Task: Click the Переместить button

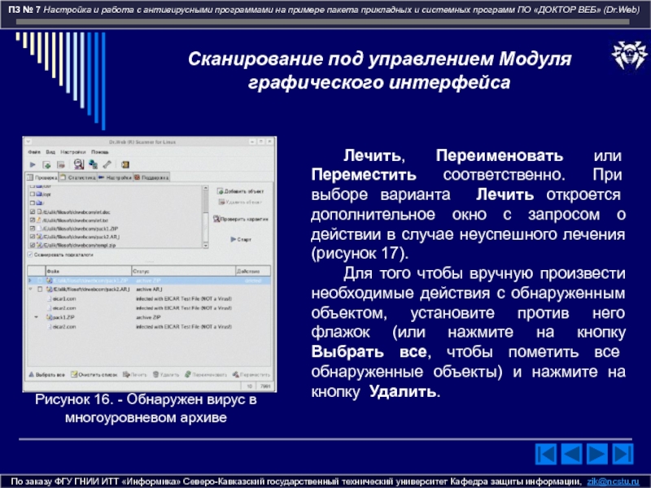Action: pos(251,375)
